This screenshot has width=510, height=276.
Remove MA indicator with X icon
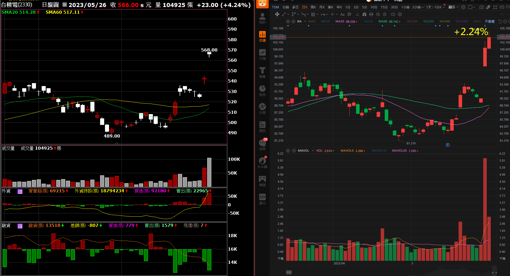[x=293, y=21]
